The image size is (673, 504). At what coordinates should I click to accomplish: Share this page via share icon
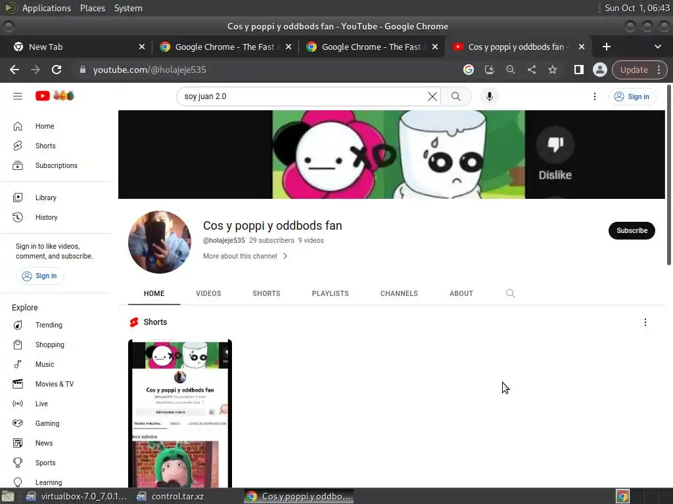(x=531, y=70)
